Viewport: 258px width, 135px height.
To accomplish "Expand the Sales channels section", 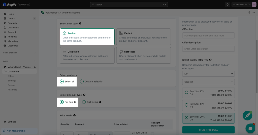I will 35,53.
